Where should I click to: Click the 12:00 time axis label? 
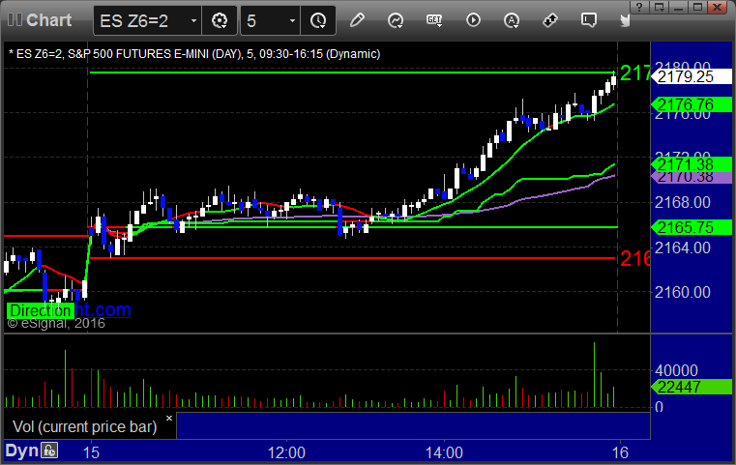(x=286, y=452)
